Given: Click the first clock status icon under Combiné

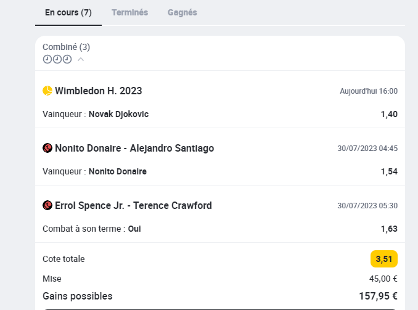Looking at the screenshot, I should [x=47, y=59].
